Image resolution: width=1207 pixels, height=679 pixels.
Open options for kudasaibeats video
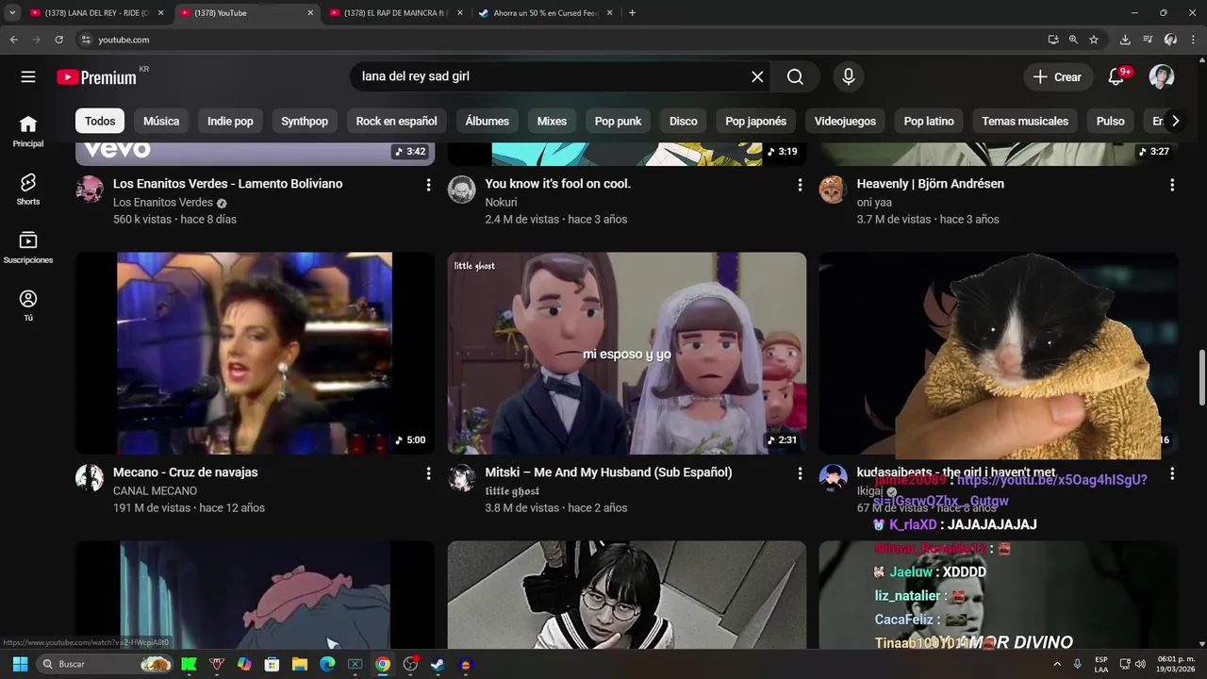[1172, 473]
